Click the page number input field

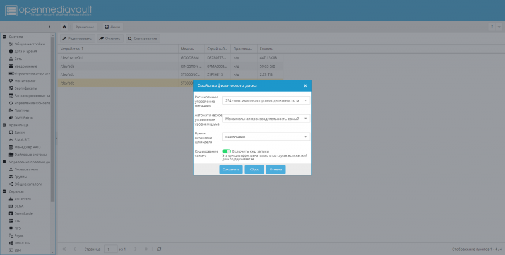click(111, 249)
